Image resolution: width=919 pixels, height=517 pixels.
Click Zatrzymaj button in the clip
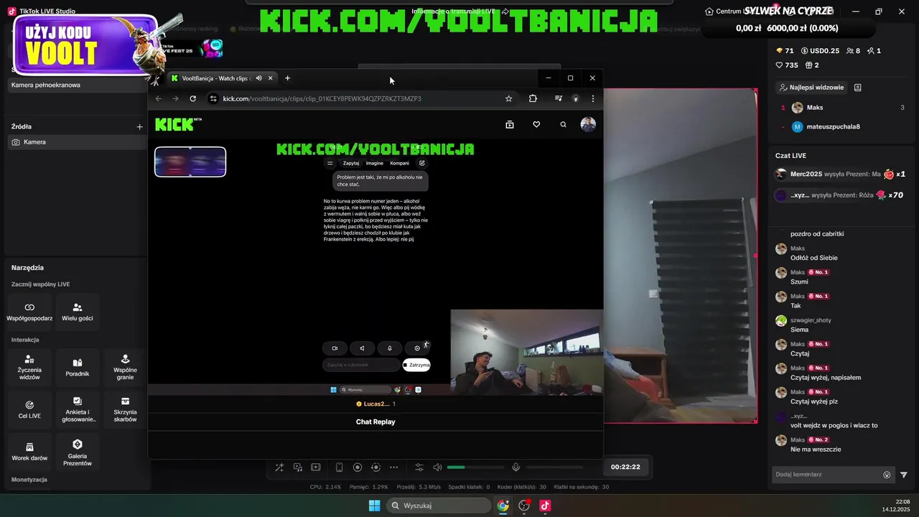click(416, 365)
